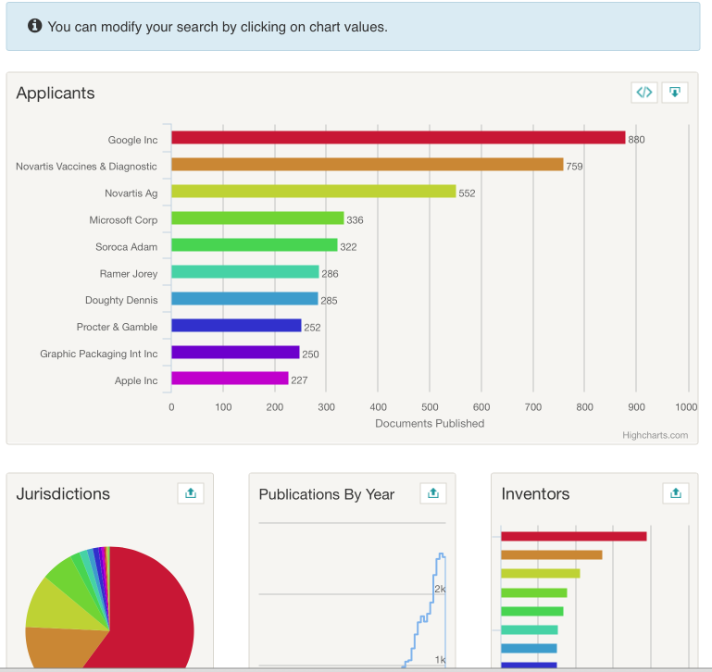Choose the Ramer Jorey teal bar

pyautogui.click(x=245, y=271)
